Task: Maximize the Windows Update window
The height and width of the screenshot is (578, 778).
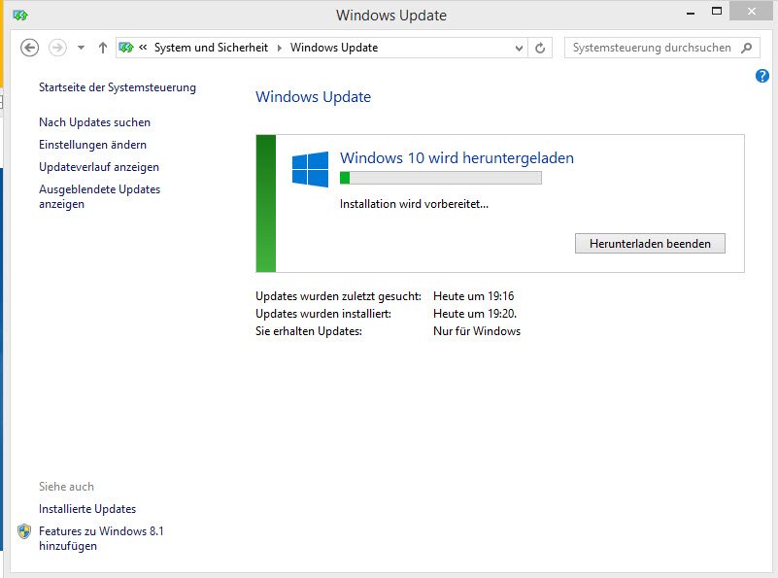Action: 717,12
